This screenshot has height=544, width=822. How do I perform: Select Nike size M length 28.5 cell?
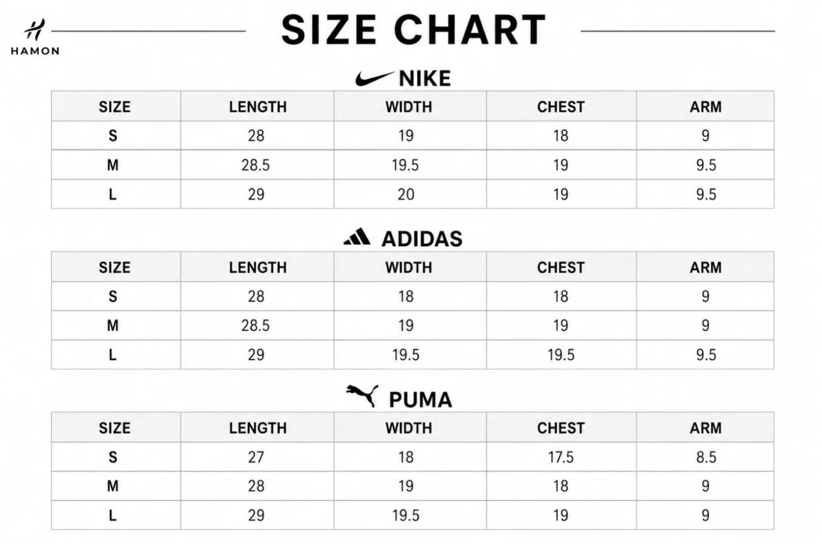pos(257,165)
